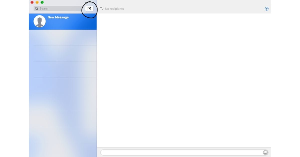This screenshot has width=300, height=157.
Task: Click the New Message label text
Action: (x=58, y=17)
